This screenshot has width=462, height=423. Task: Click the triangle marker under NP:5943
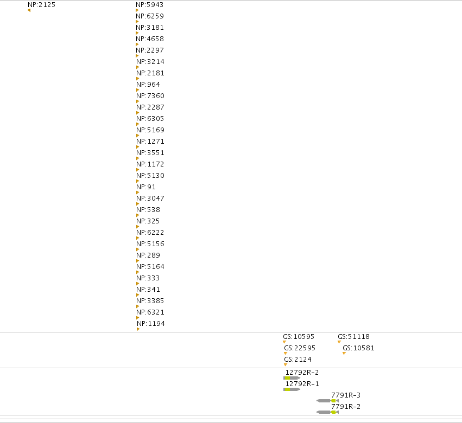(137, 10)
